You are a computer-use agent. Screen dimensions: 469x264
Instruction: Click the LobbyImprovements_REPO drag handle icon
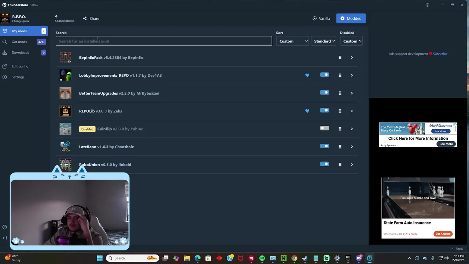click(x=340, y=75)
